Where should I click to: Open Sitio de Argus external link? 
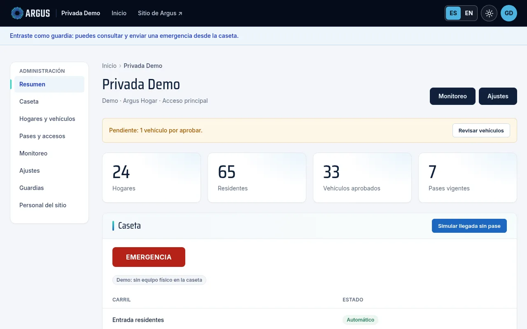click(x=160, y=13)
